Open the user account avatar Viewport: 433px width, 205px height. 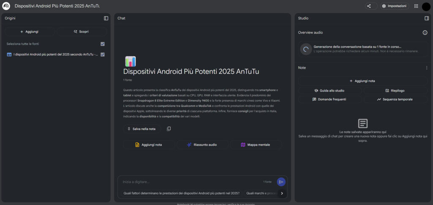pos(426,6)
